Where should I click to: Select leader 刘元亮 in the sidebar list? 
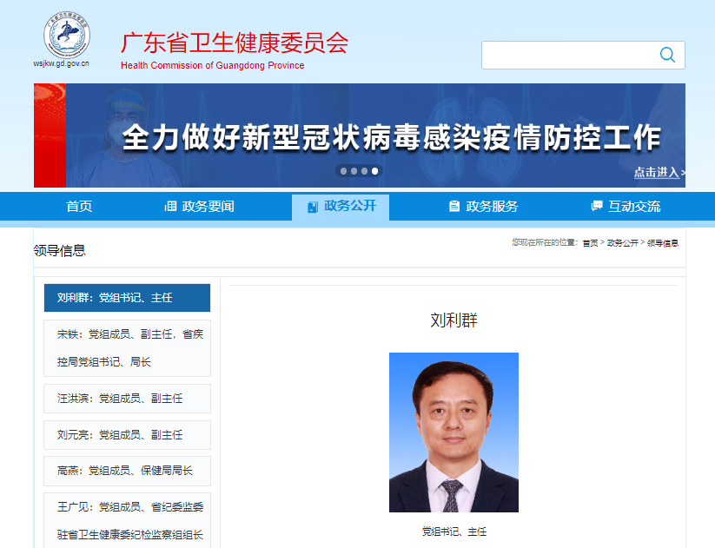(127, 435)
